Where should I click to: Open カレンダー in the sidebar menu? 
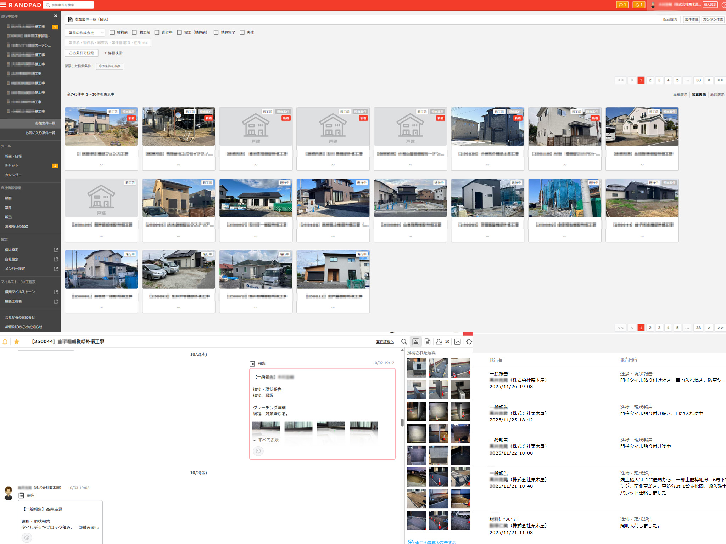[x=13, y=175]
